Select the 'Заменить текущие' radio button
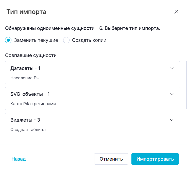187x172 pixels. coord(8,40)
